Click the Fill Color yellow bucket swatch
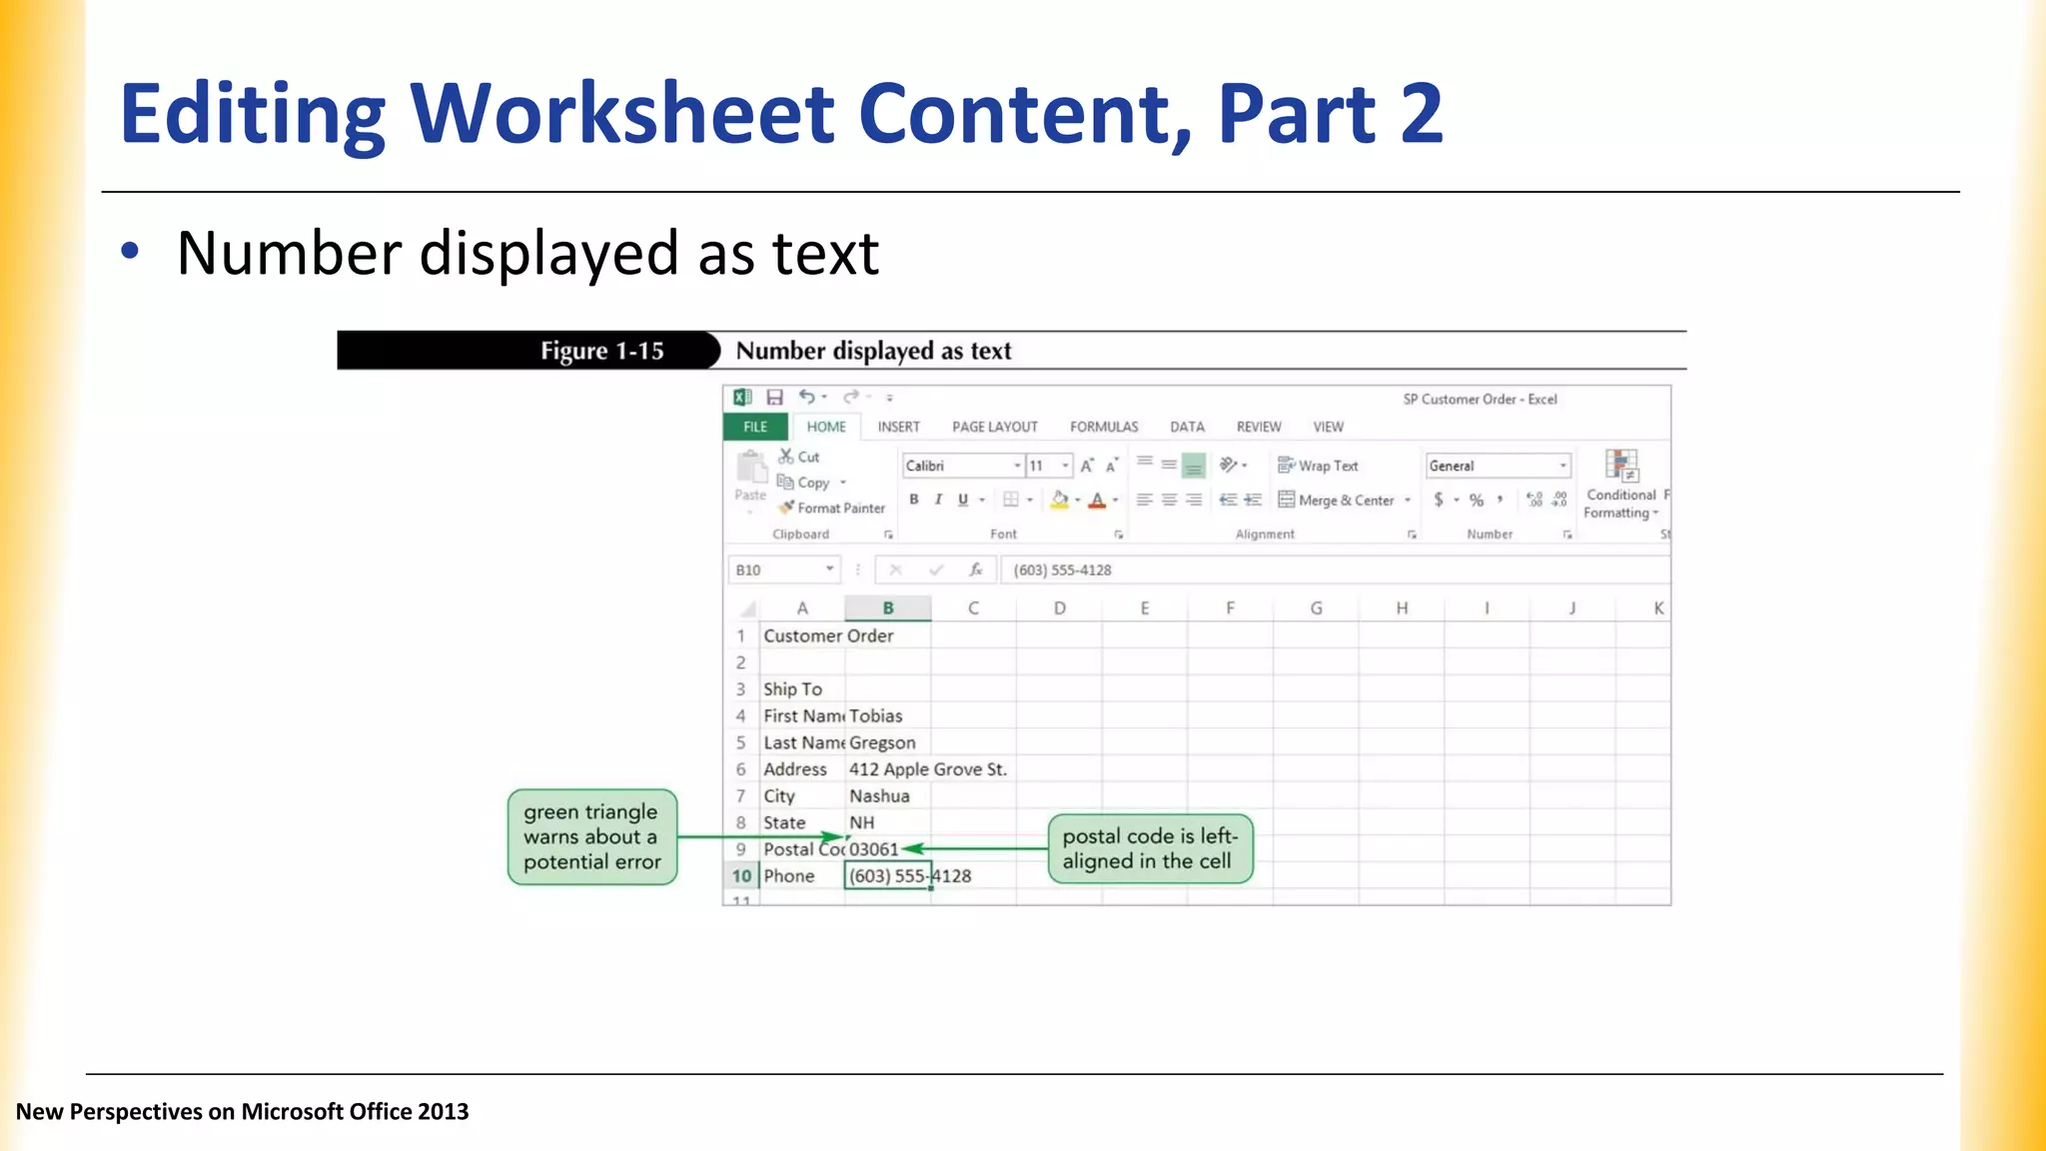 1060,500
